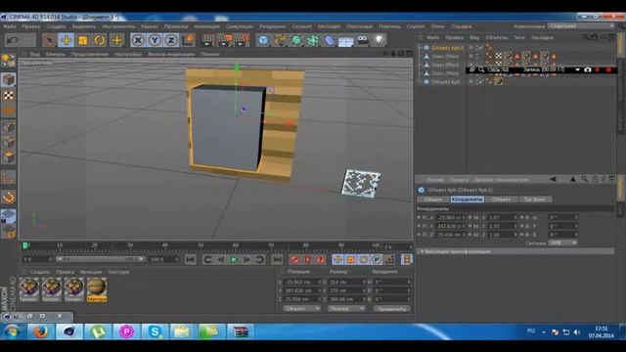This screenshot has width=626, height=352.
Task: Open the camera objects icon
Action: point(363,40)
